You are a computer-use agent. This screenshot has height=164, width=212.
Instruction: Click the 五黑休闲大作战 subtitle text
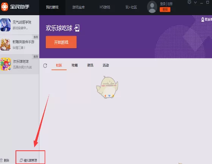coord(22,67)
